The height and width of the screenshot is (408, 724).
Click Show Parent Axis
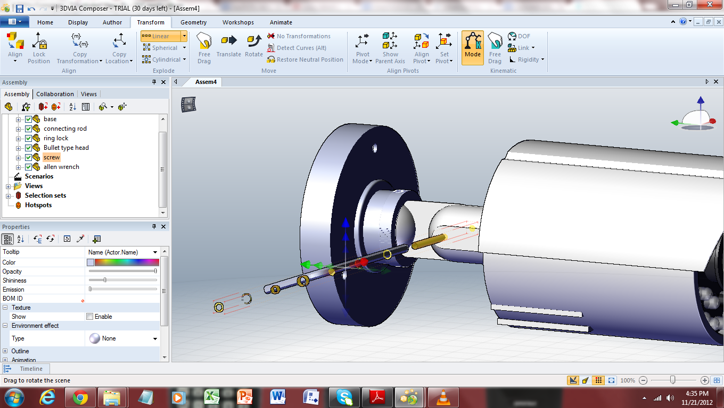390,48
